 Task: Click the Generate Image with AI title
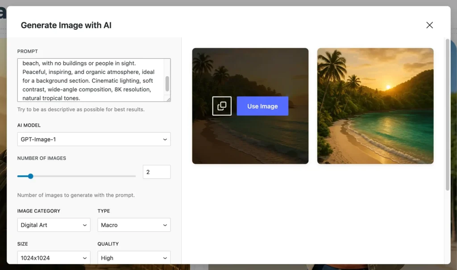66,25
